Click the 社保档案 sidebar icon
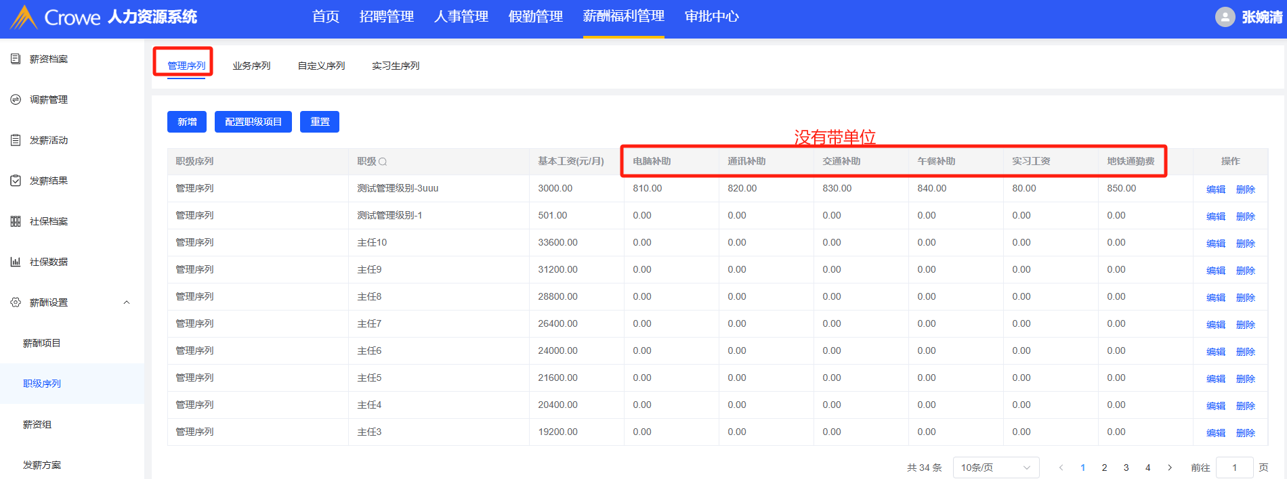This screenshot has width=1287, height=479. point(16,221)
